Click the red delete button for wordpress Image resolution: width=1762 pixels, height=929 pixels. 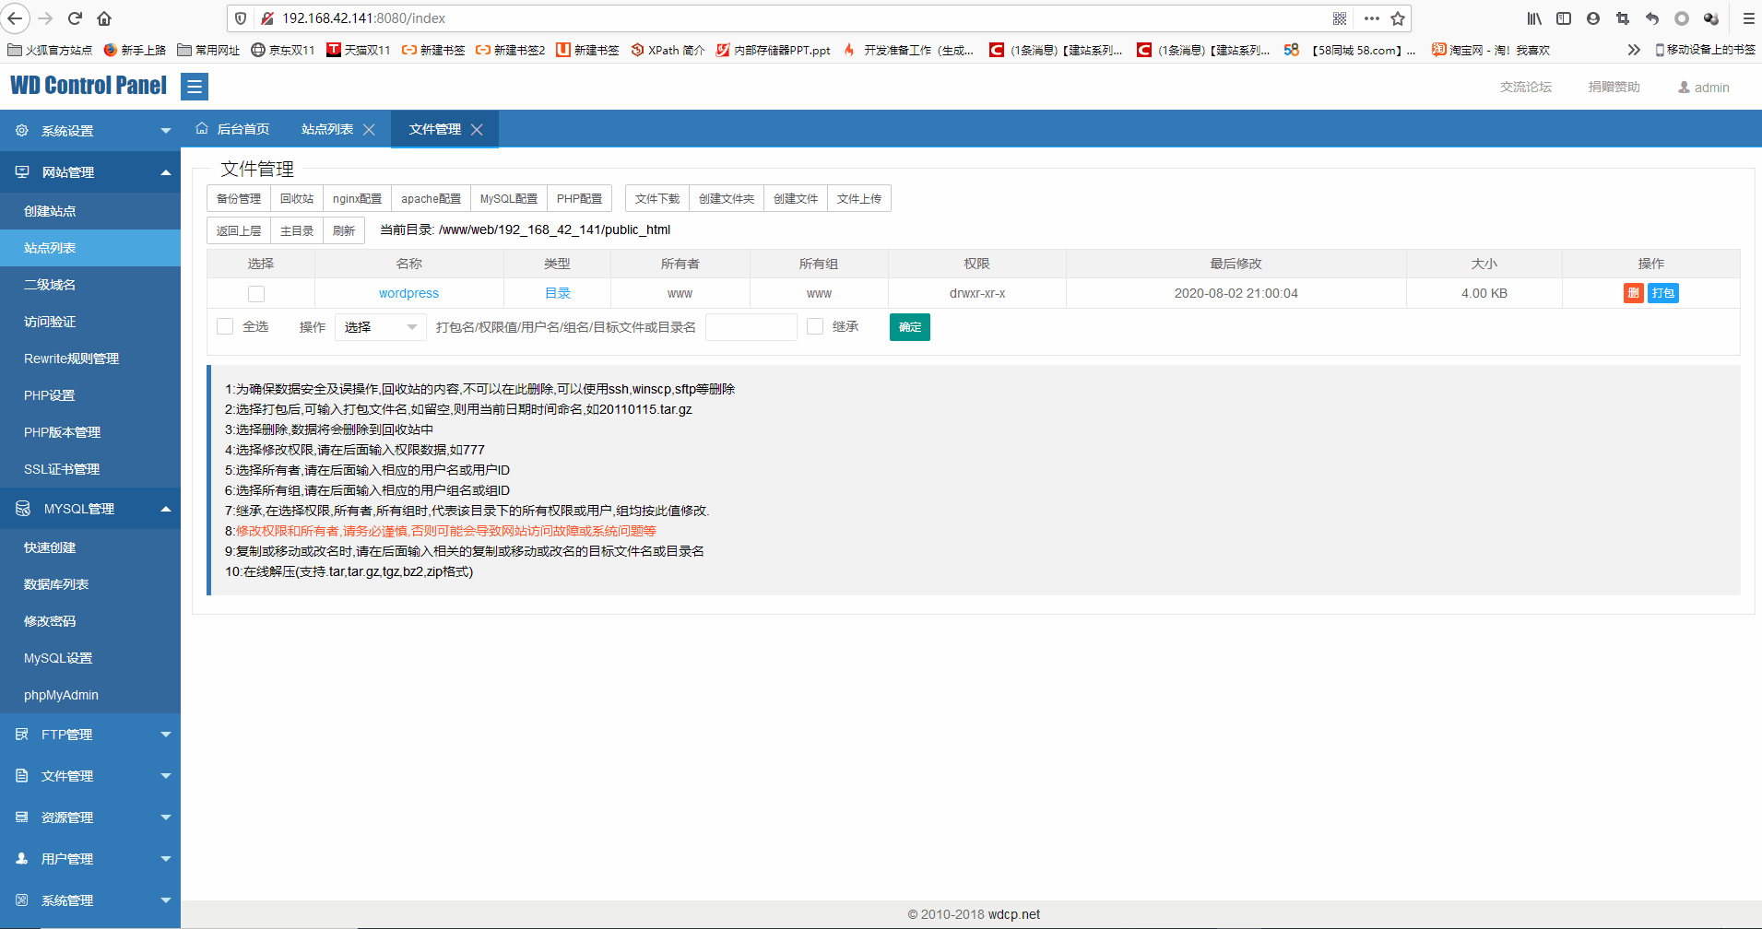(x=1633, y=293)
